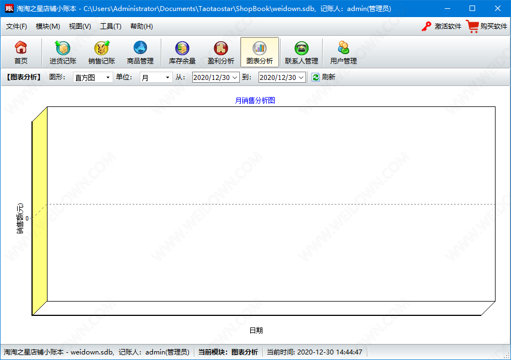Image resolution: width=511 pixels, height=360 pixels.
Task: Select the 图表分析 chart analysis icon
Action: (x=260, y=53)
